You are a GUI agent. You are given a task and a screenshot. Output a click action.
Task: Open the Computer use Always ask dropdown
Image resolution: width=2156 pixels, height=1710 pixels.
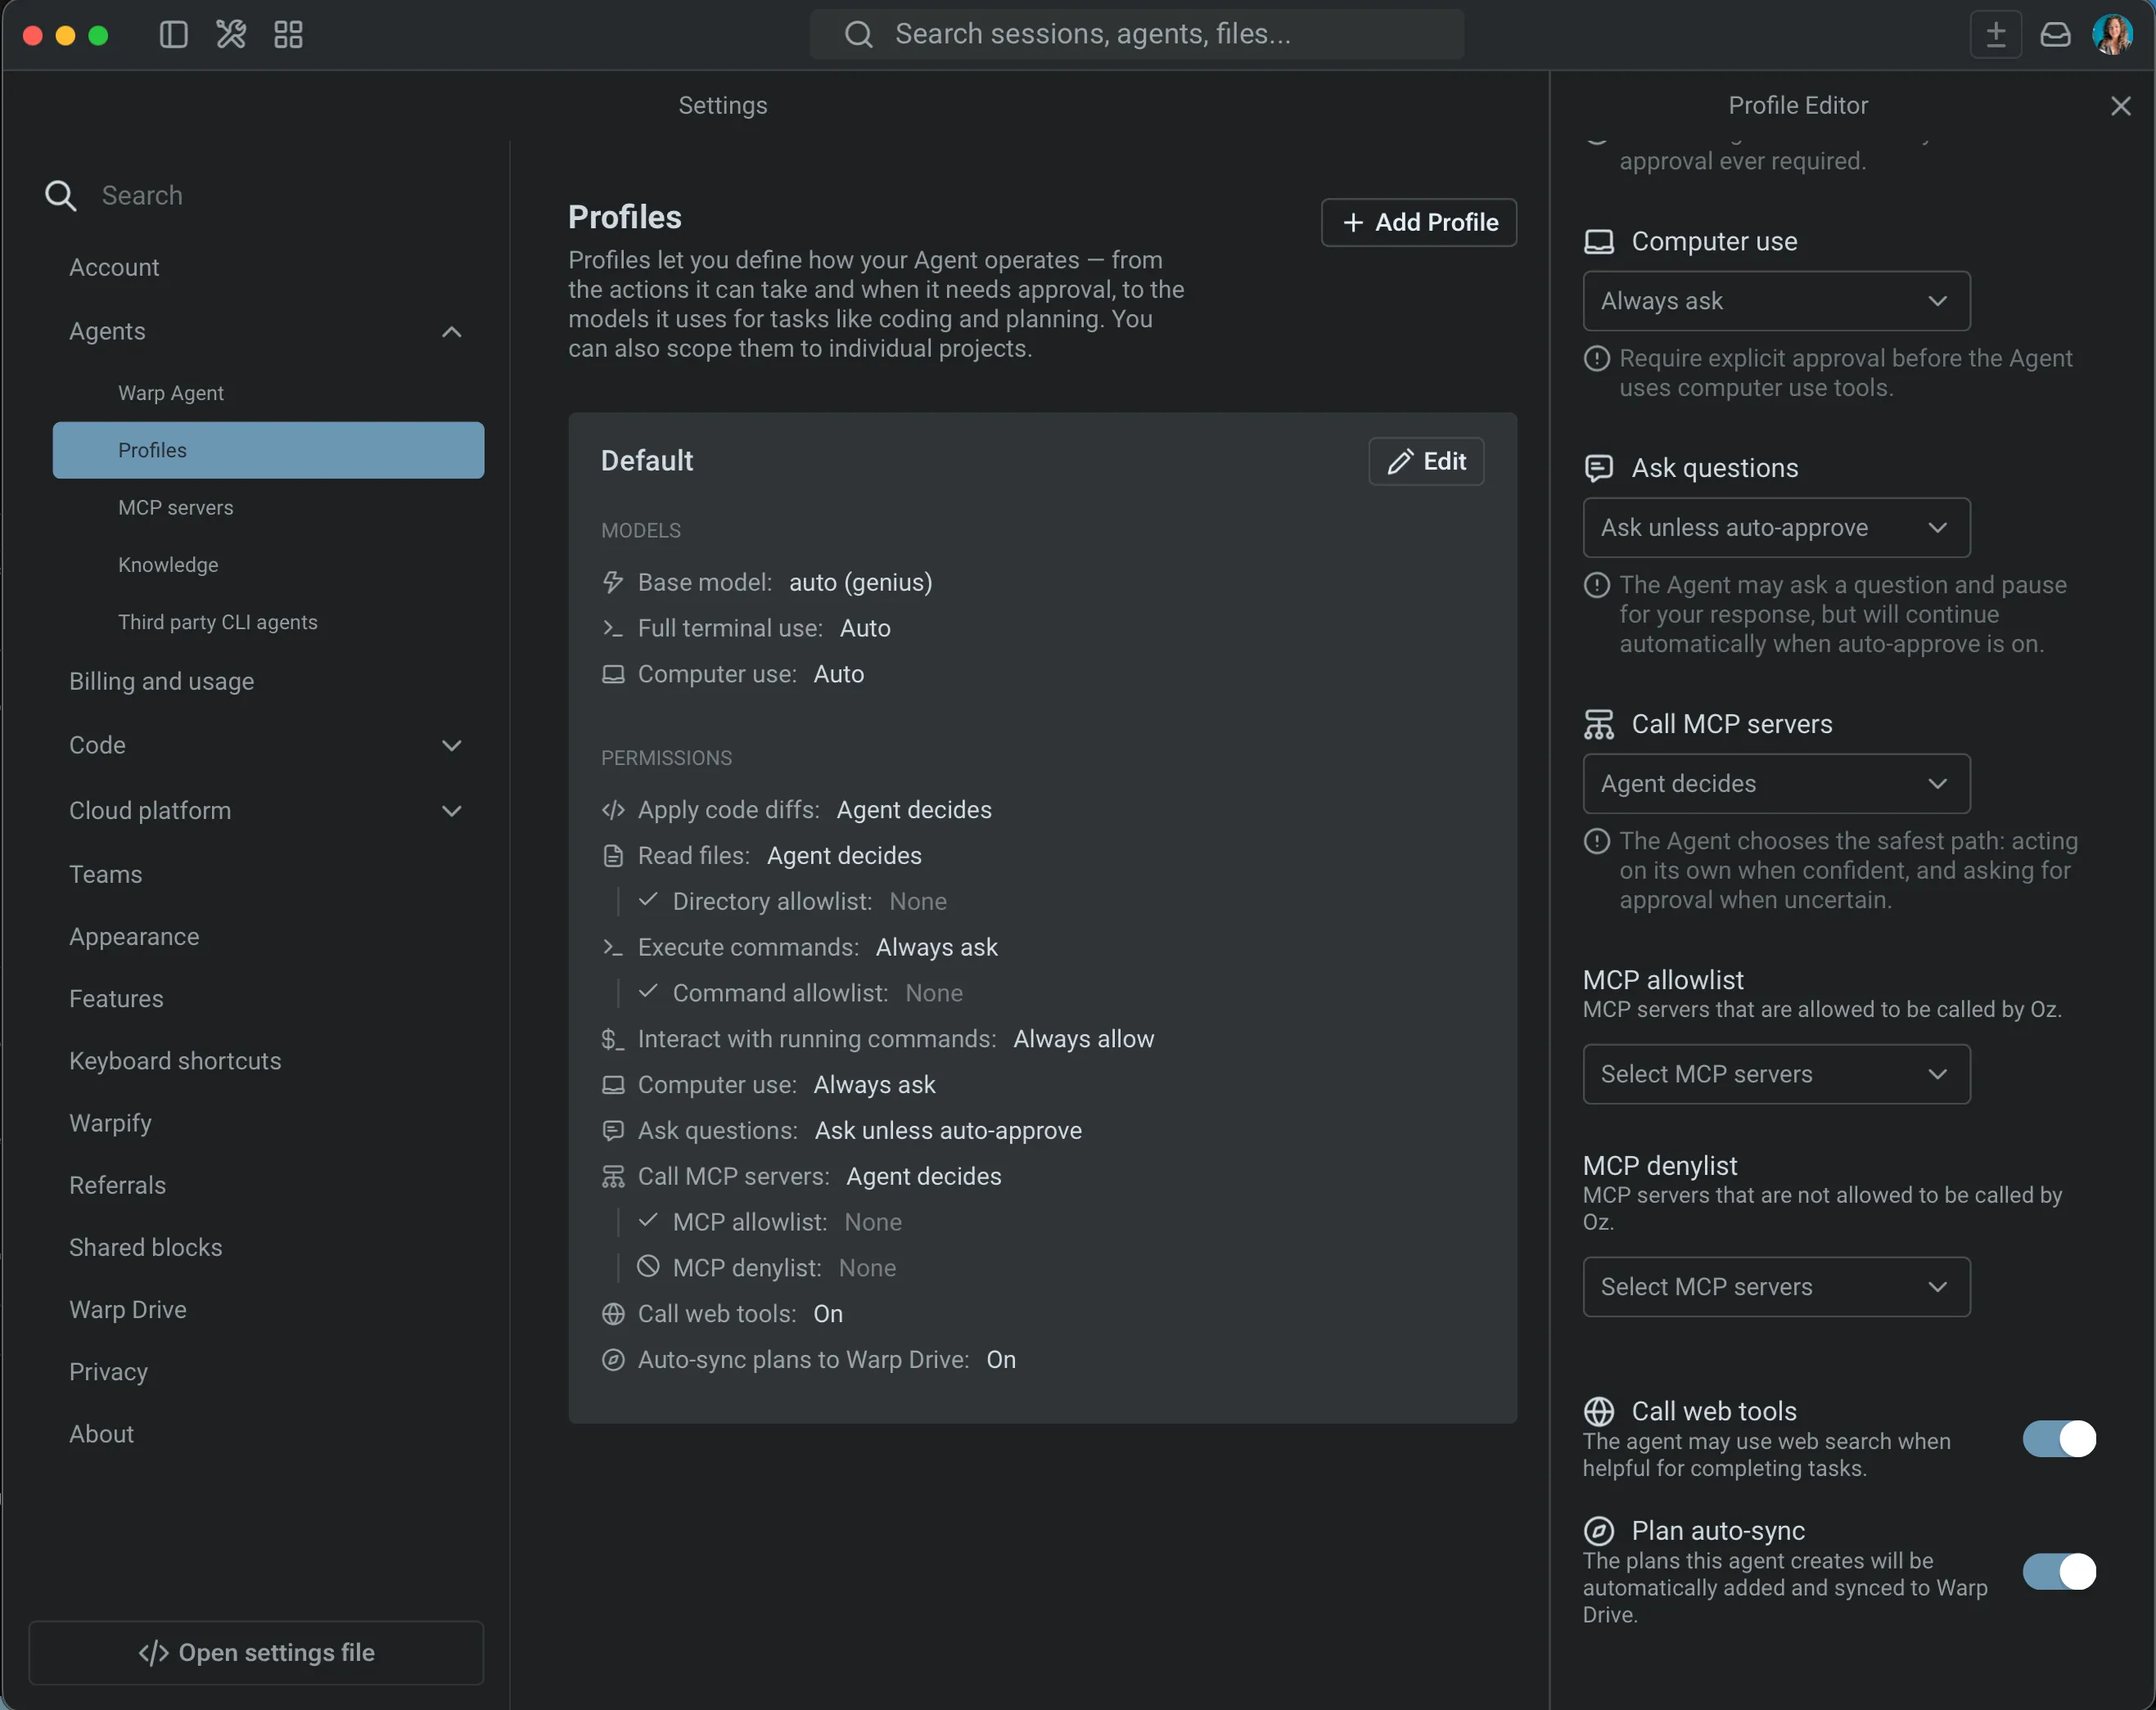pyautogui.click(x=1776, y=301)
